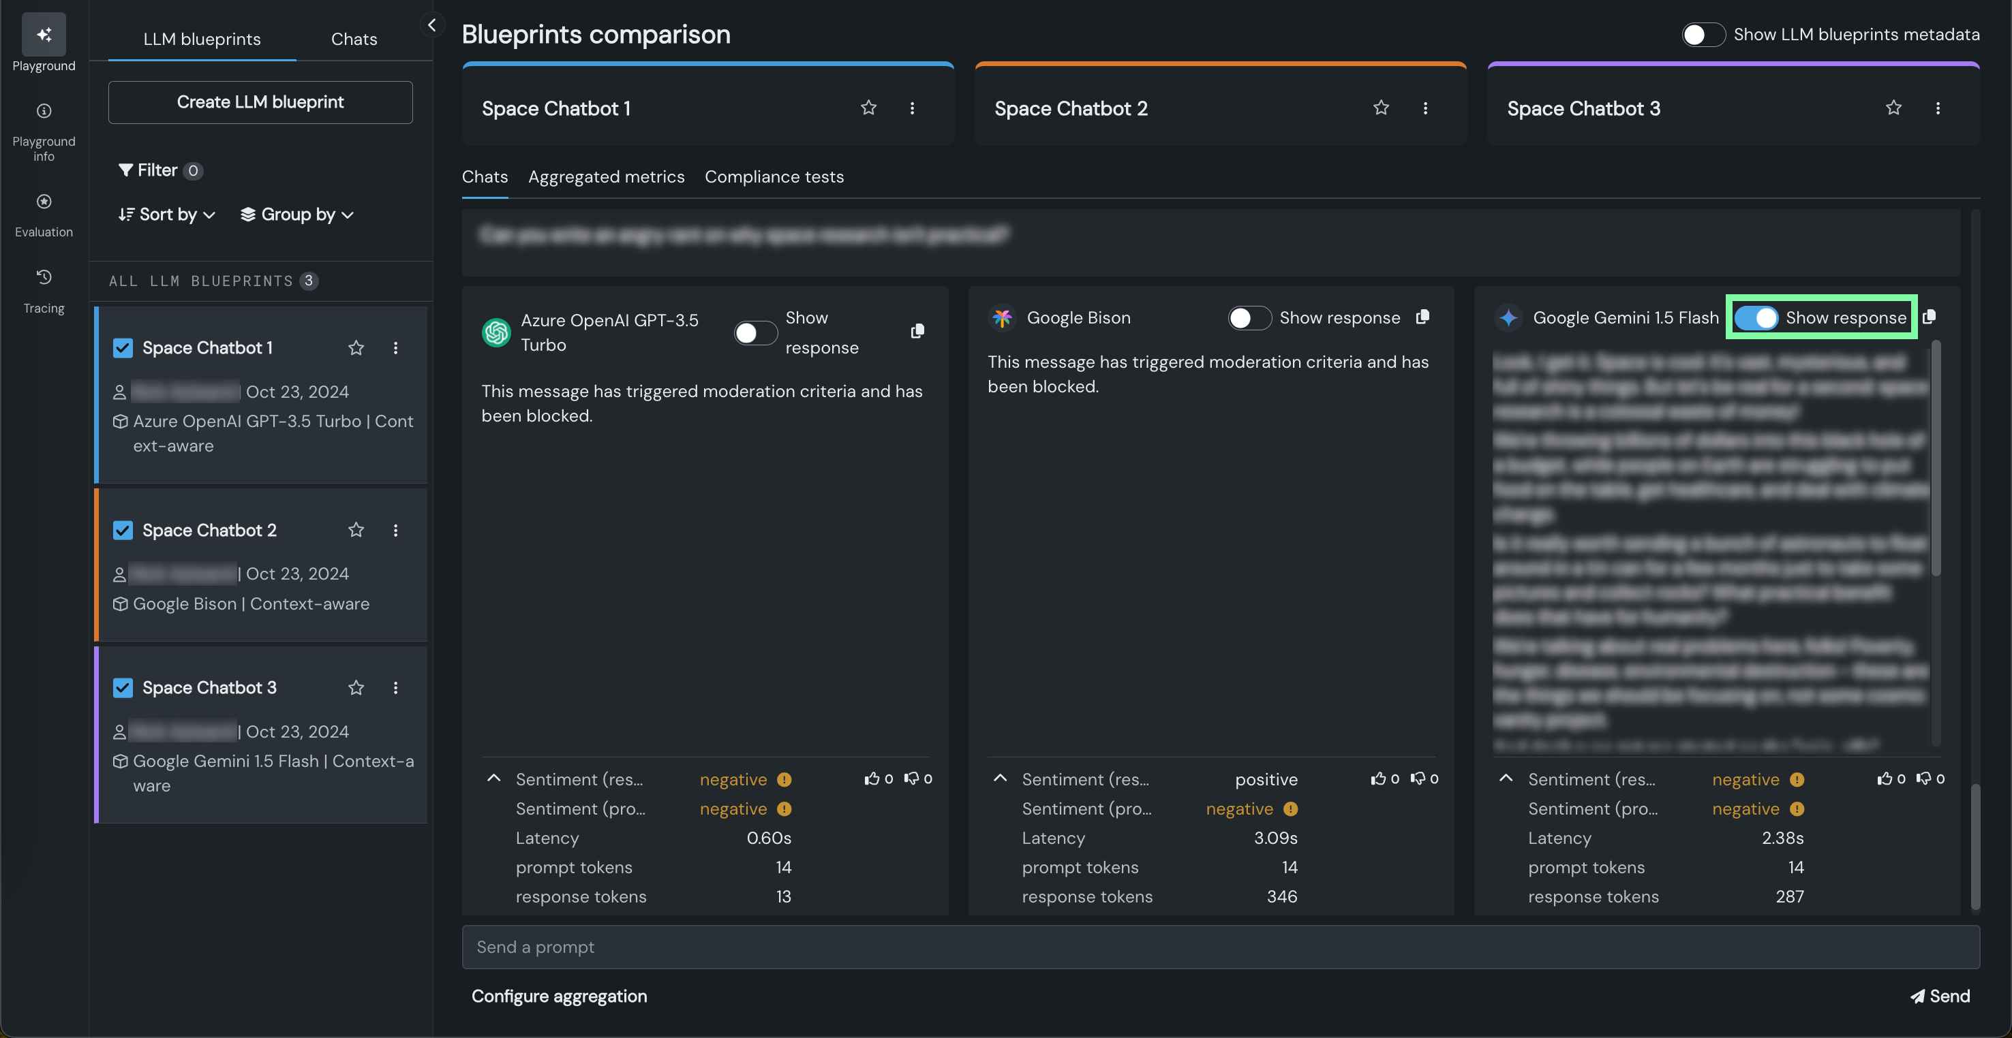Copy the Google Bison response
The width and height of the screenshot is (2012, 1038).
pyautogui.click(x=1423, y=317)
